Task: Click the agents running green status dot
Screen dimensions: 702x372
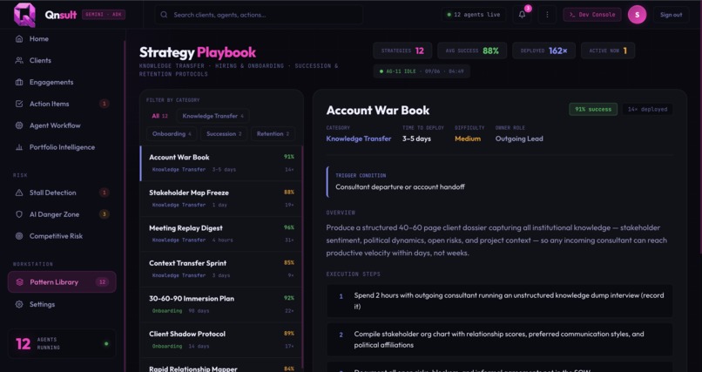Action: tap(106, 344)
